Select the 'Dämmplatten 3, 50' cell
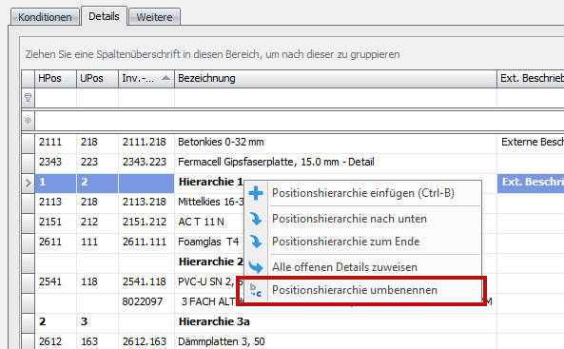564x349 pixels. coord(335,341)
